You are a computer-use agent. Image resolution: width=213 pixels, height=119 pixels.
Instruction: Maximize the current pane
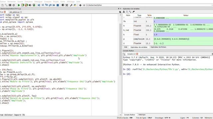(63, 5)
